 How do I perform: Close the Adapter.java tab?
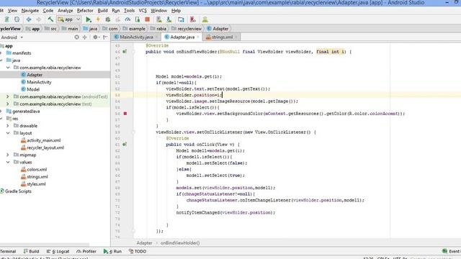point(198,37)
